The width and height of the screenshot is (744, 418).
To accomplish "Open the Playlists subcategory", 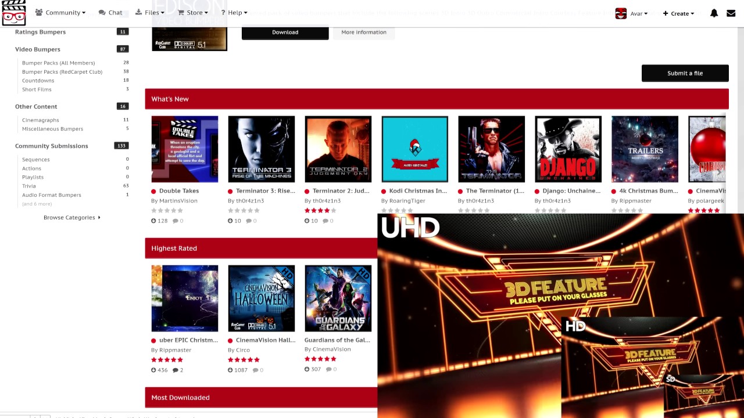I will 33,177.
